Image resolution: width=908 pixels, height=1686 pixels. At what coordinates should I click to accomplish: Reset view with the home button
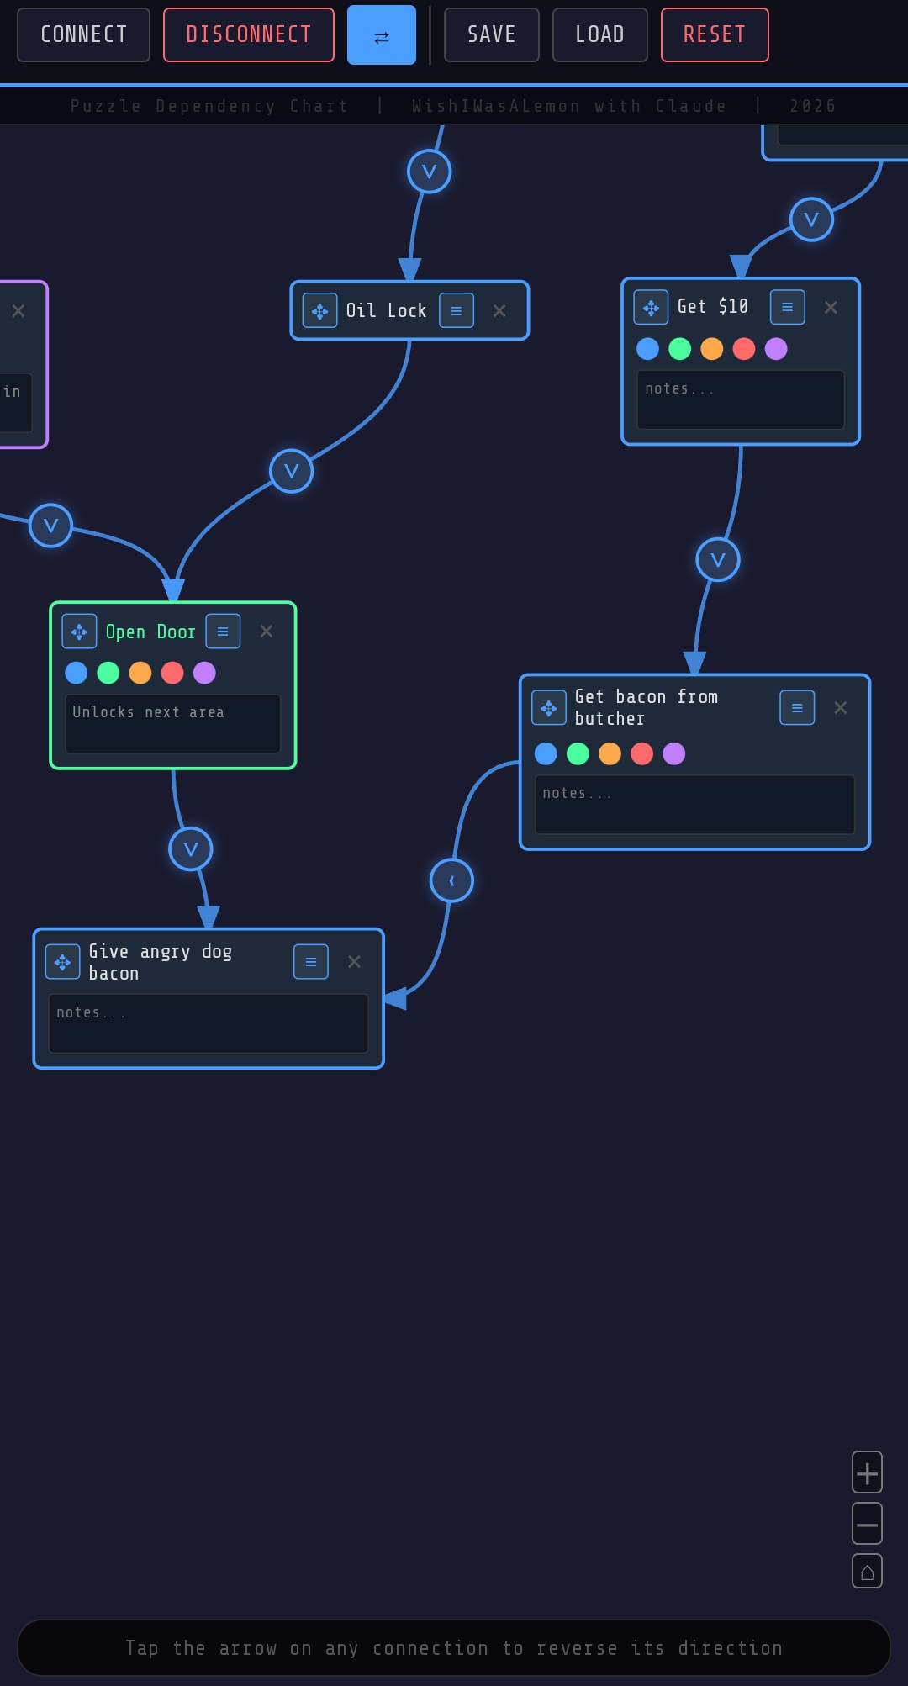coord(867,1572)
